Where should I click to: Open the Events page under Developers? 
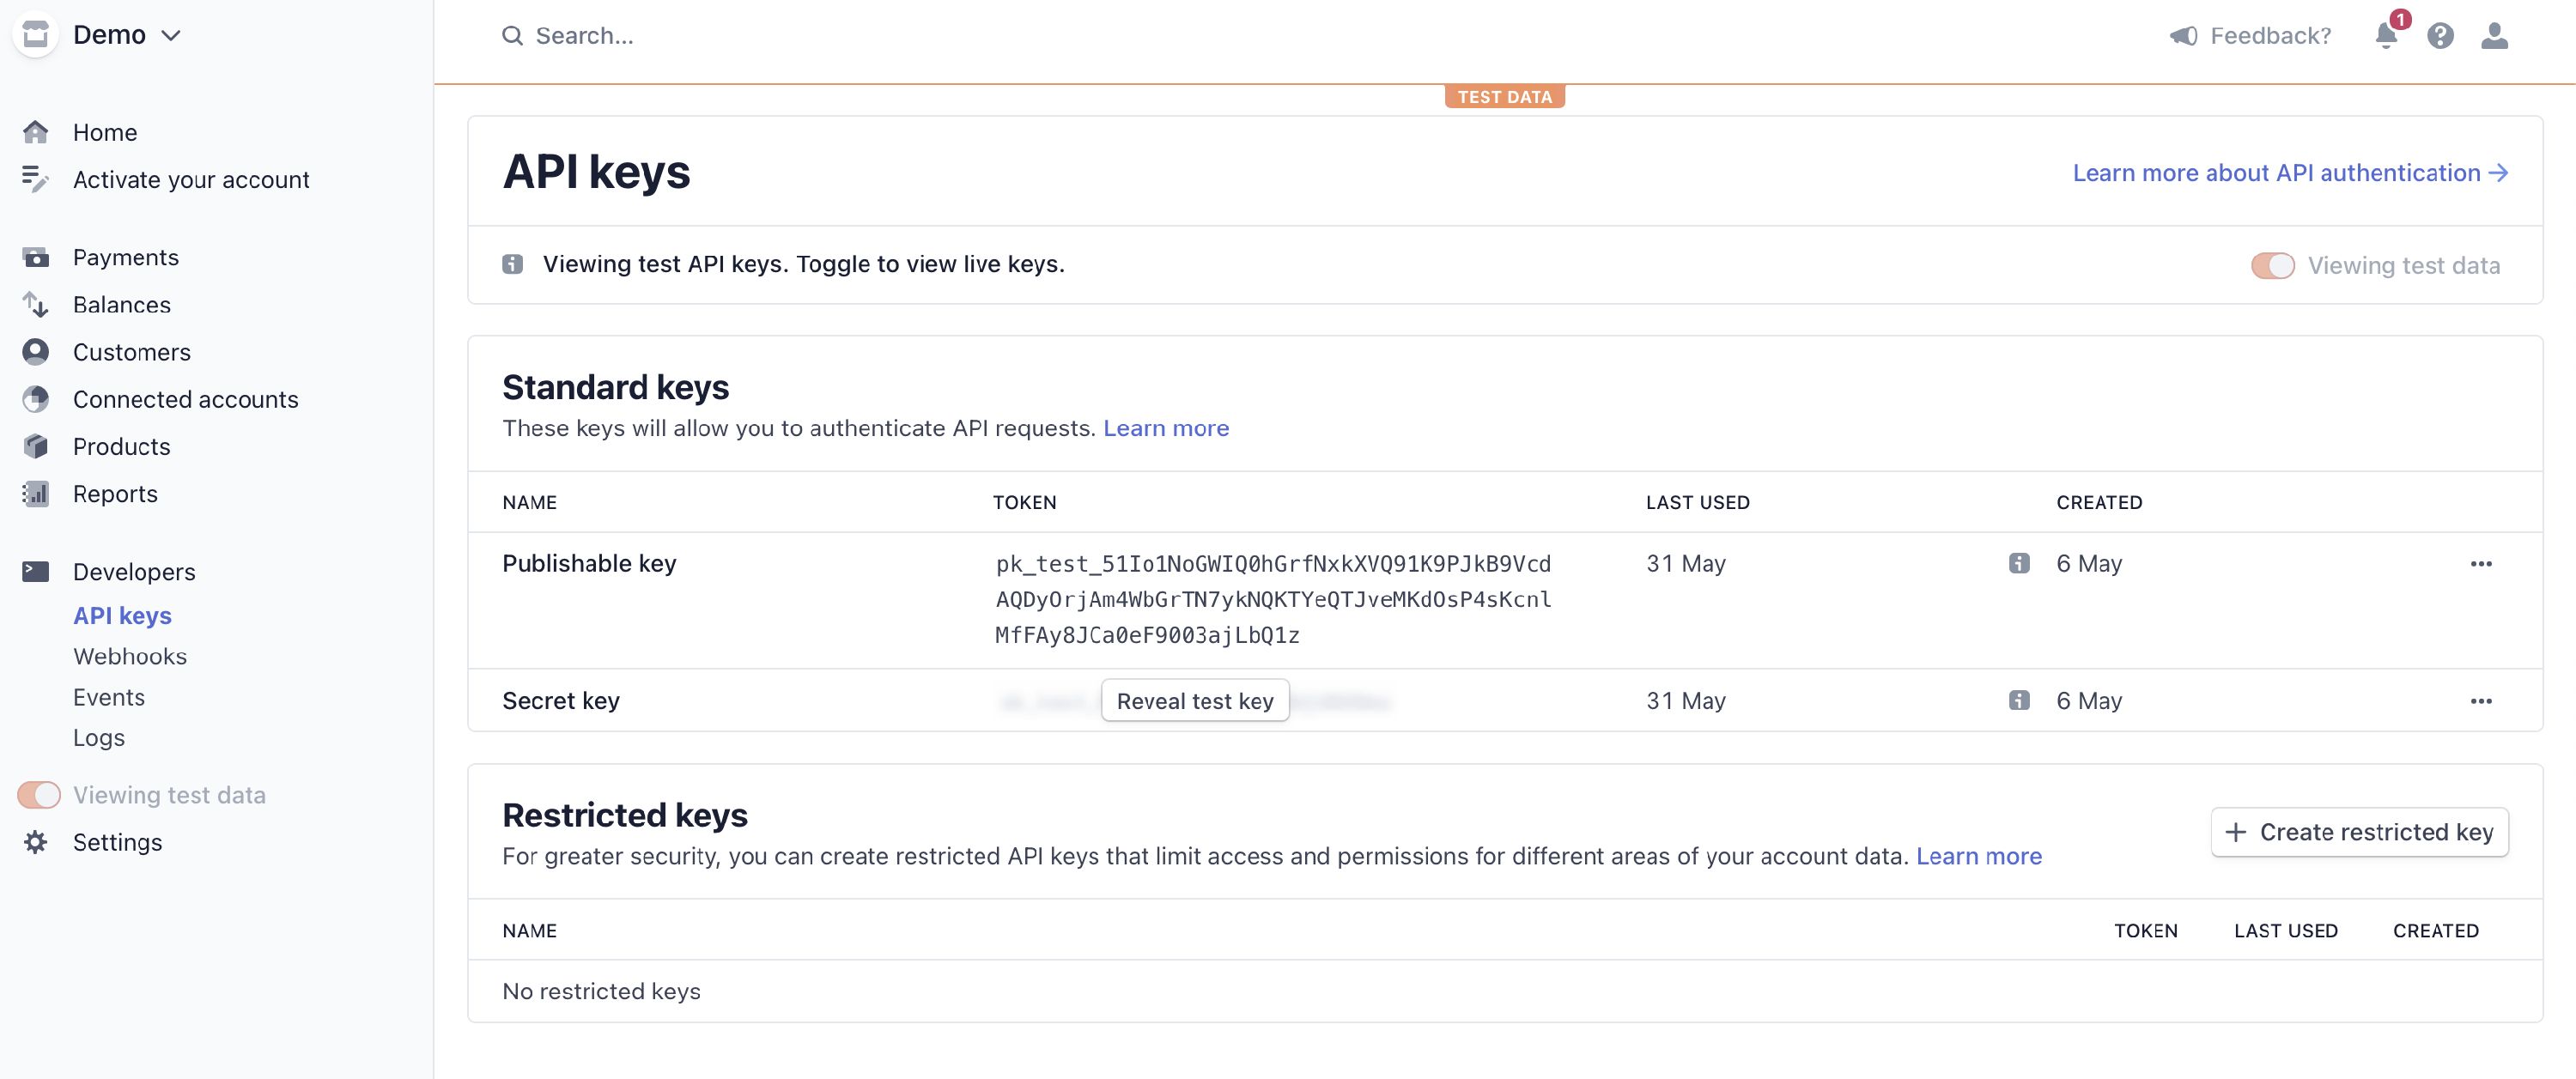tap(108, 696)
